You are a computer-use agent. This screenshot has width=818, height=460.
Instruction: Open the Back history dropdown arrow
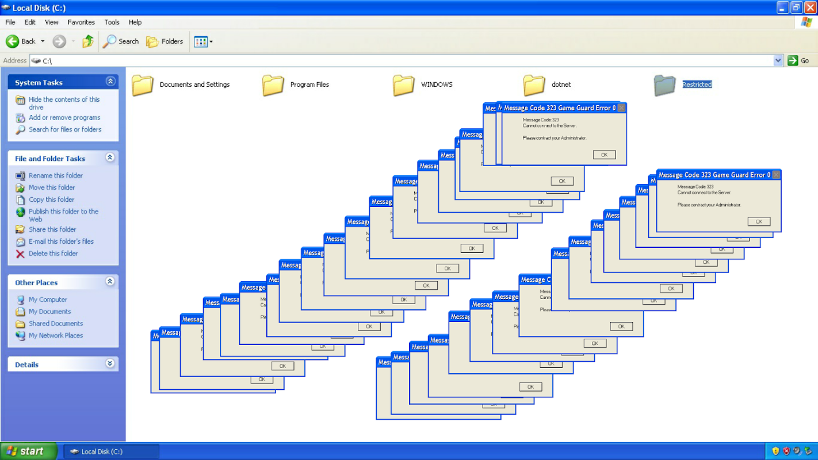43,41
